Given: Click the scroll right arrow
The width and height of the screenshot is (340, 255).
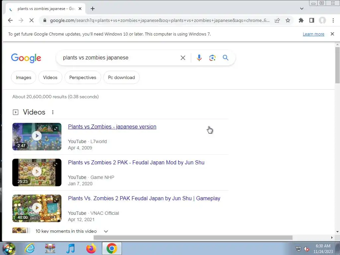Looking at the screenshot, I should (332, 238).
